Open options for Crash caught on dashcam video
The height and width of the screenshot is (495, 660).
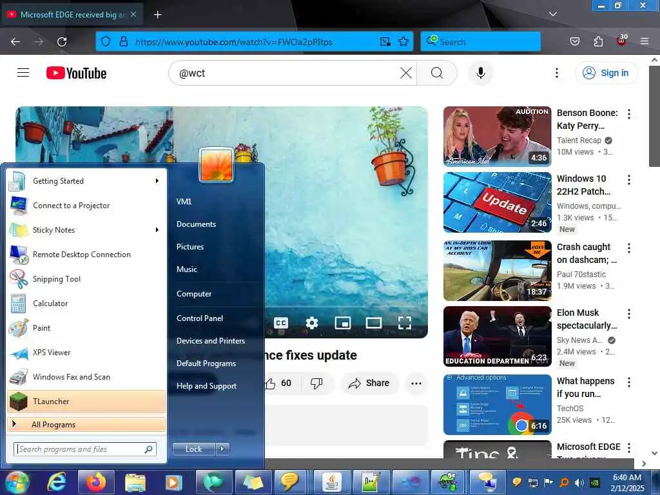click(629, 248)
